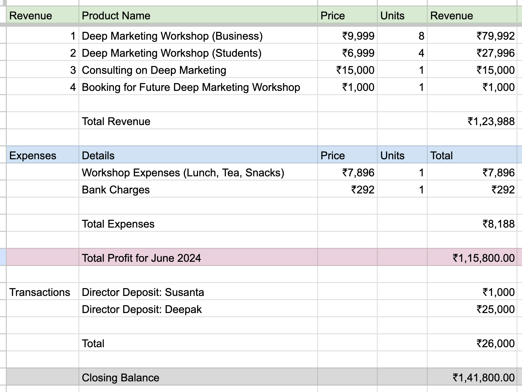Select 'Director Deposit: Susanta' cell
The height and width of the screenshot is (392, 522).
pos(198,292)
